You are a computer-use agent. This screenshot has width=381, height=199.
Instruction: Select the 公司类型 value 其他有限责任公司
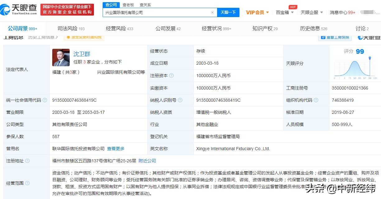70,124
